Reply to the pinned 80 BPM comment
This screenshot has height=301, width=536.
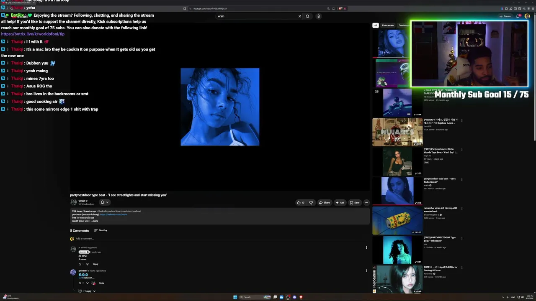coord(95,264)
